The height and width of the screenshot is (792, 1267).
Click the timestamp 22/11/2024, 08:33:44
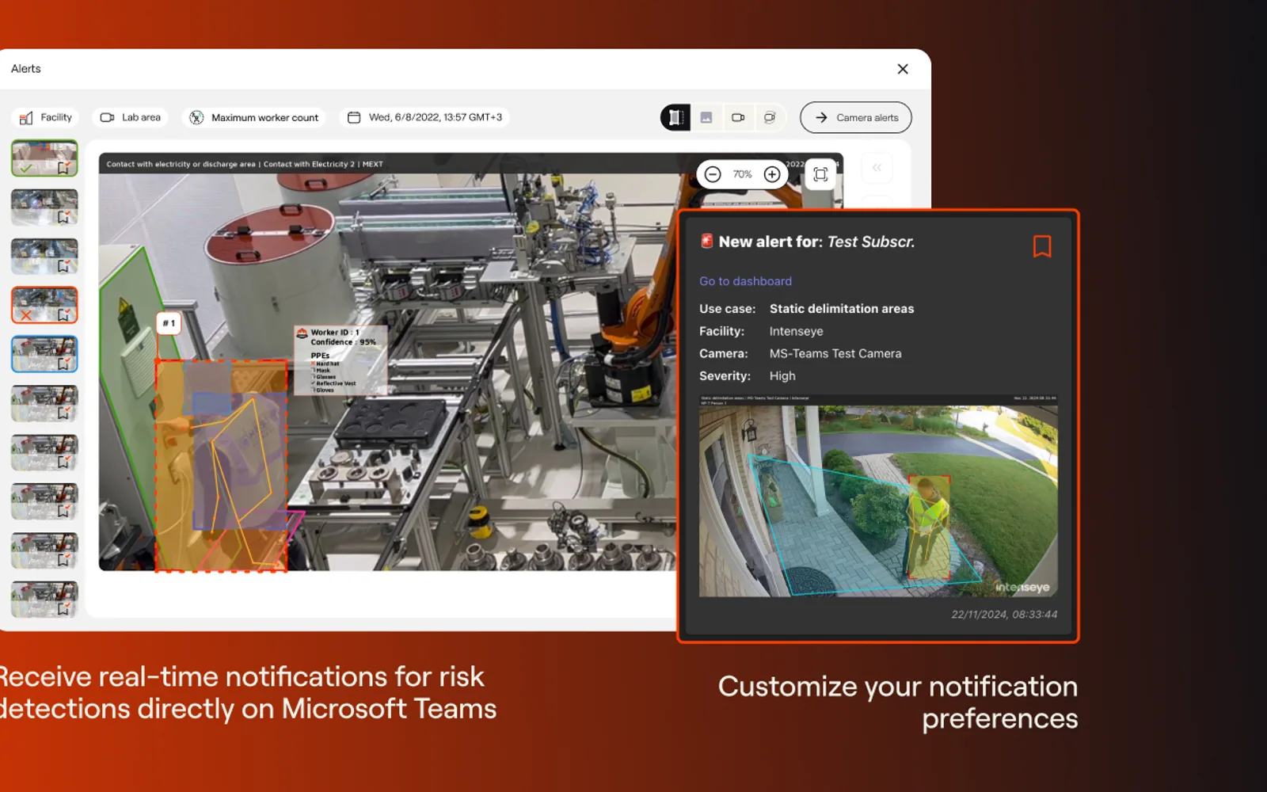pyautogui.click(x=1004, y=615)
